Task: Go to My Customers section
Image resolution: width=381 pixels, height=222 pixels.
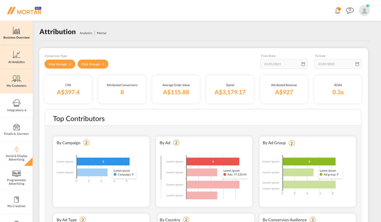Action: [x=16, y=81]
